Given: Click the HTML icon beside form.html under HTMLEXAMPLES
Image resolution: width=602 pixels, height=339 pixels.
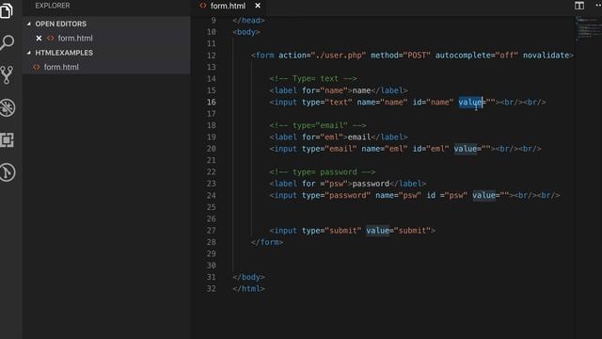Looking at the screenshot, I should click(x=37, y=67).
